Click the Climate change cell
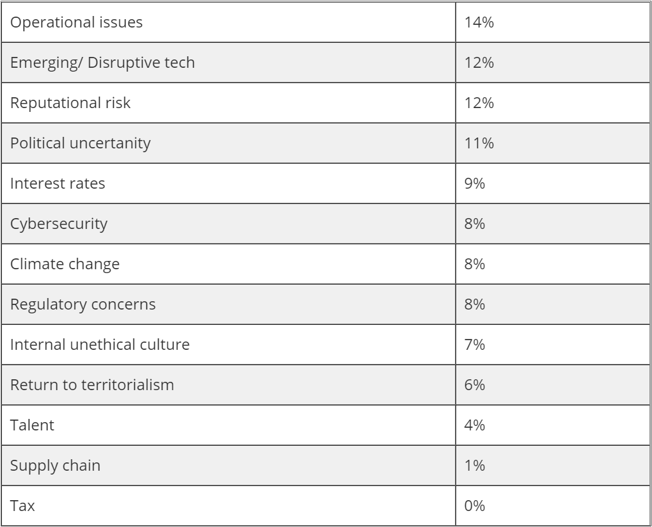Viewport: 652px width, 527px height. click(x=65, y=264)
